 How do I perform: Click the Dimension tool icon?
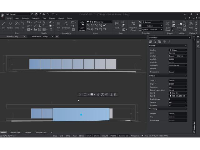[x=66, y=23]
